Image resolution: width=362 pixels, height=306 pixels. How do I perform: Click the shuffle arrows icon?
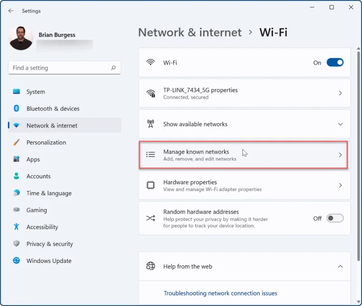coord(151,218)
